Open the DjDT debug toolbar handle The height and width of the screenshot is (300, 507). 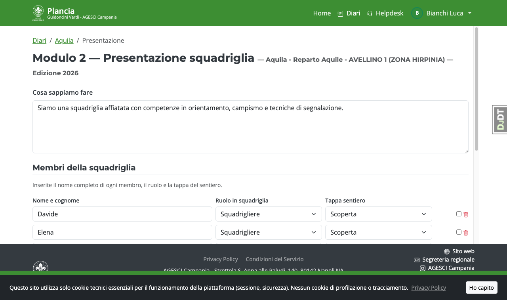[500, 120]
